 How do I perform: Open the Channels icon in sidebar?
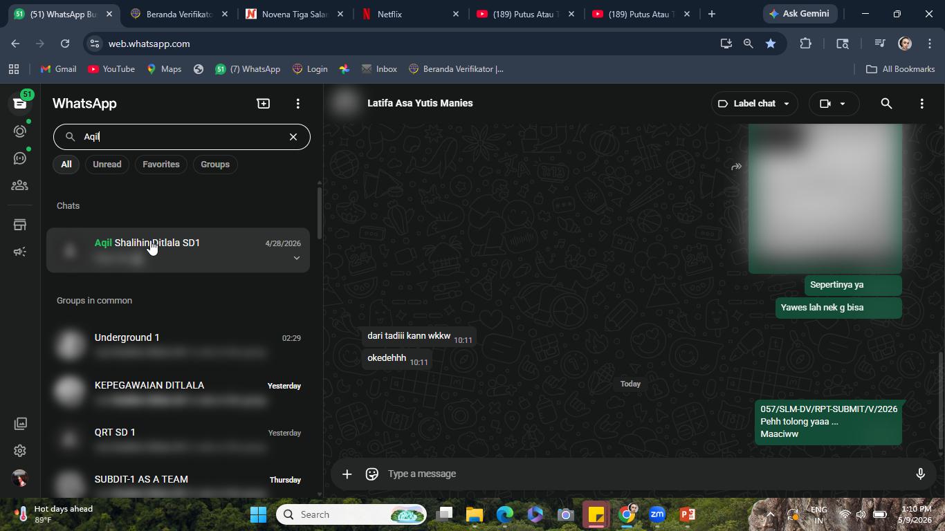pos(20,158)
